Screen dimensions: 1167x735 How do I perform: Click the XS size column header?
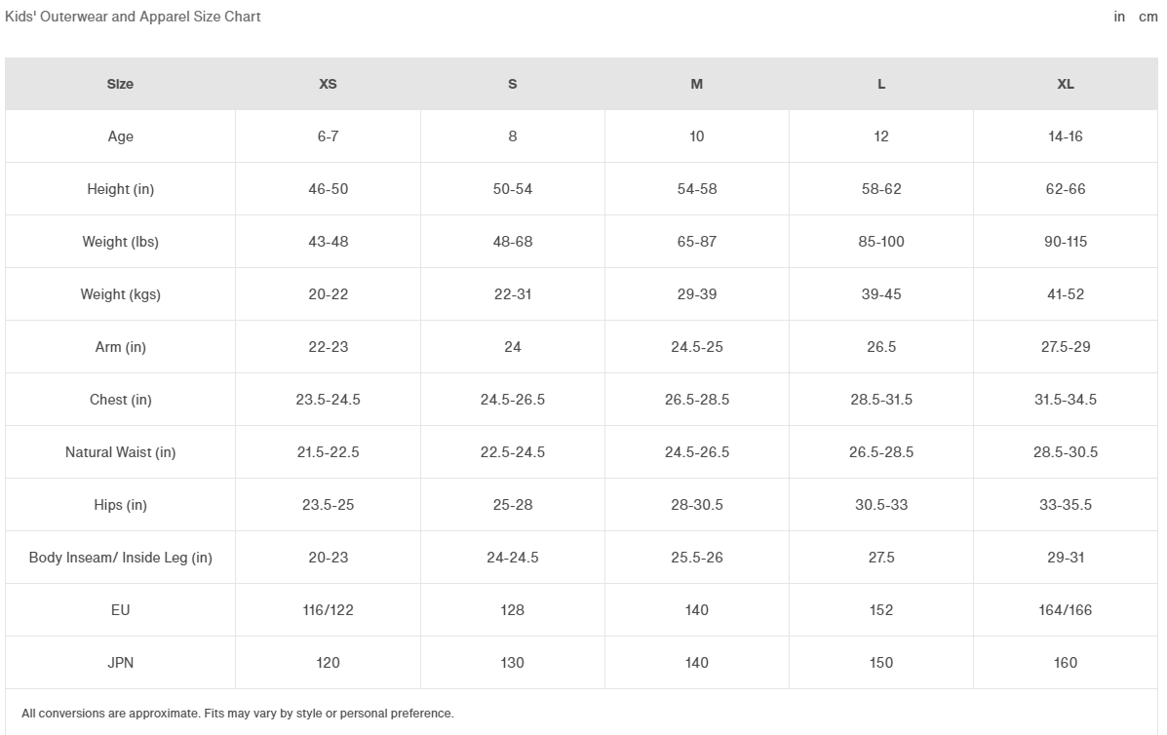328,84
